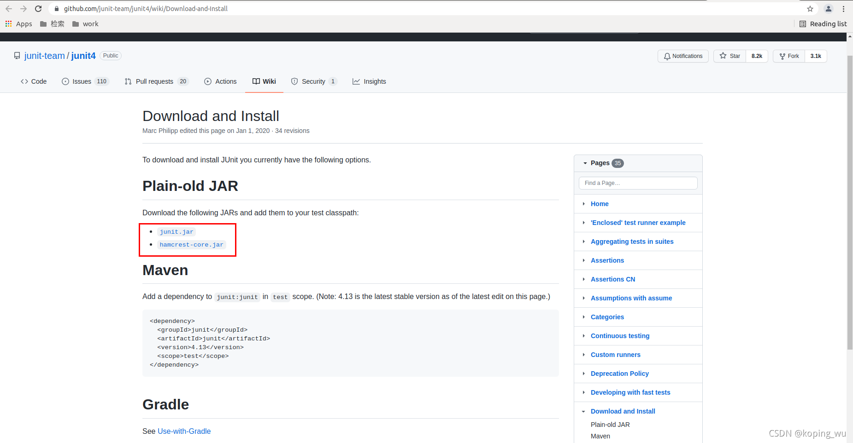This screenshot has height=443, width=853.
Task: Open 'Enclosed' test runner example page
Action: (638, 223)
